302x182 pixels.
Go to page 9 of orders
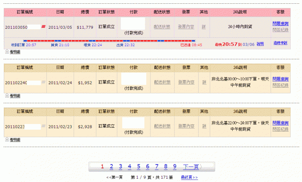175,166
